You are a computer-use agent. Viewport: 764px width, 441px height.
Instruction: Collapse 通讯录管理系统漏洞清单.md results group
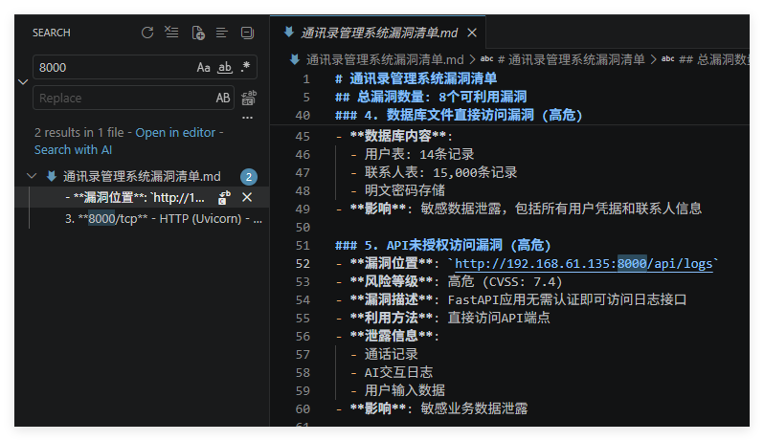point(32,176)
